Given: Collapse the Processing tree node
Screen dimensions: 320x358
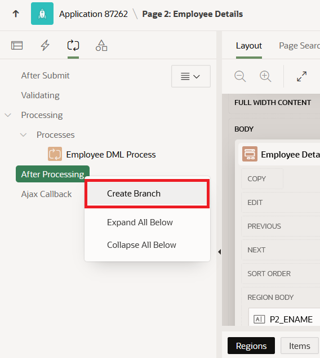Looking at the screenshot, I should [8, 115].
